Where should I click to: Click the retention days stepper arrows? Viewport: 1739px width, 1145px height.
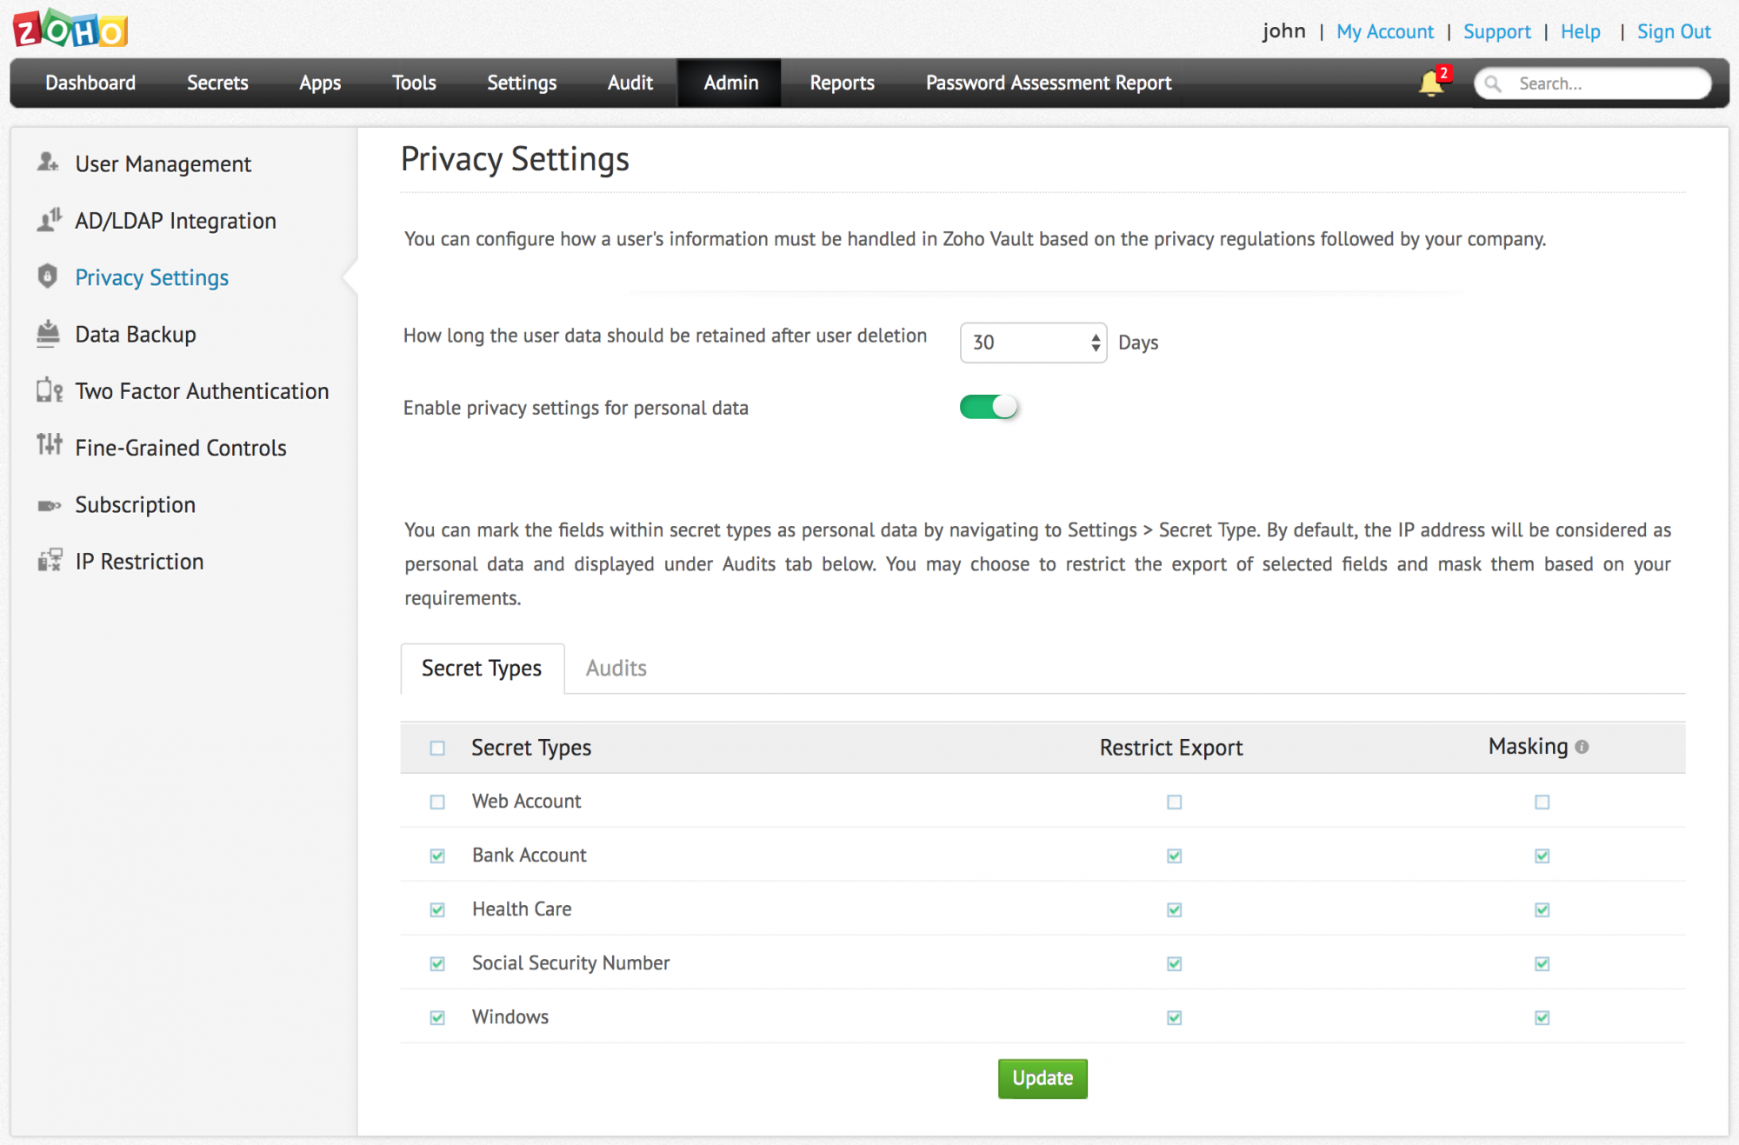pos(1095,343)
